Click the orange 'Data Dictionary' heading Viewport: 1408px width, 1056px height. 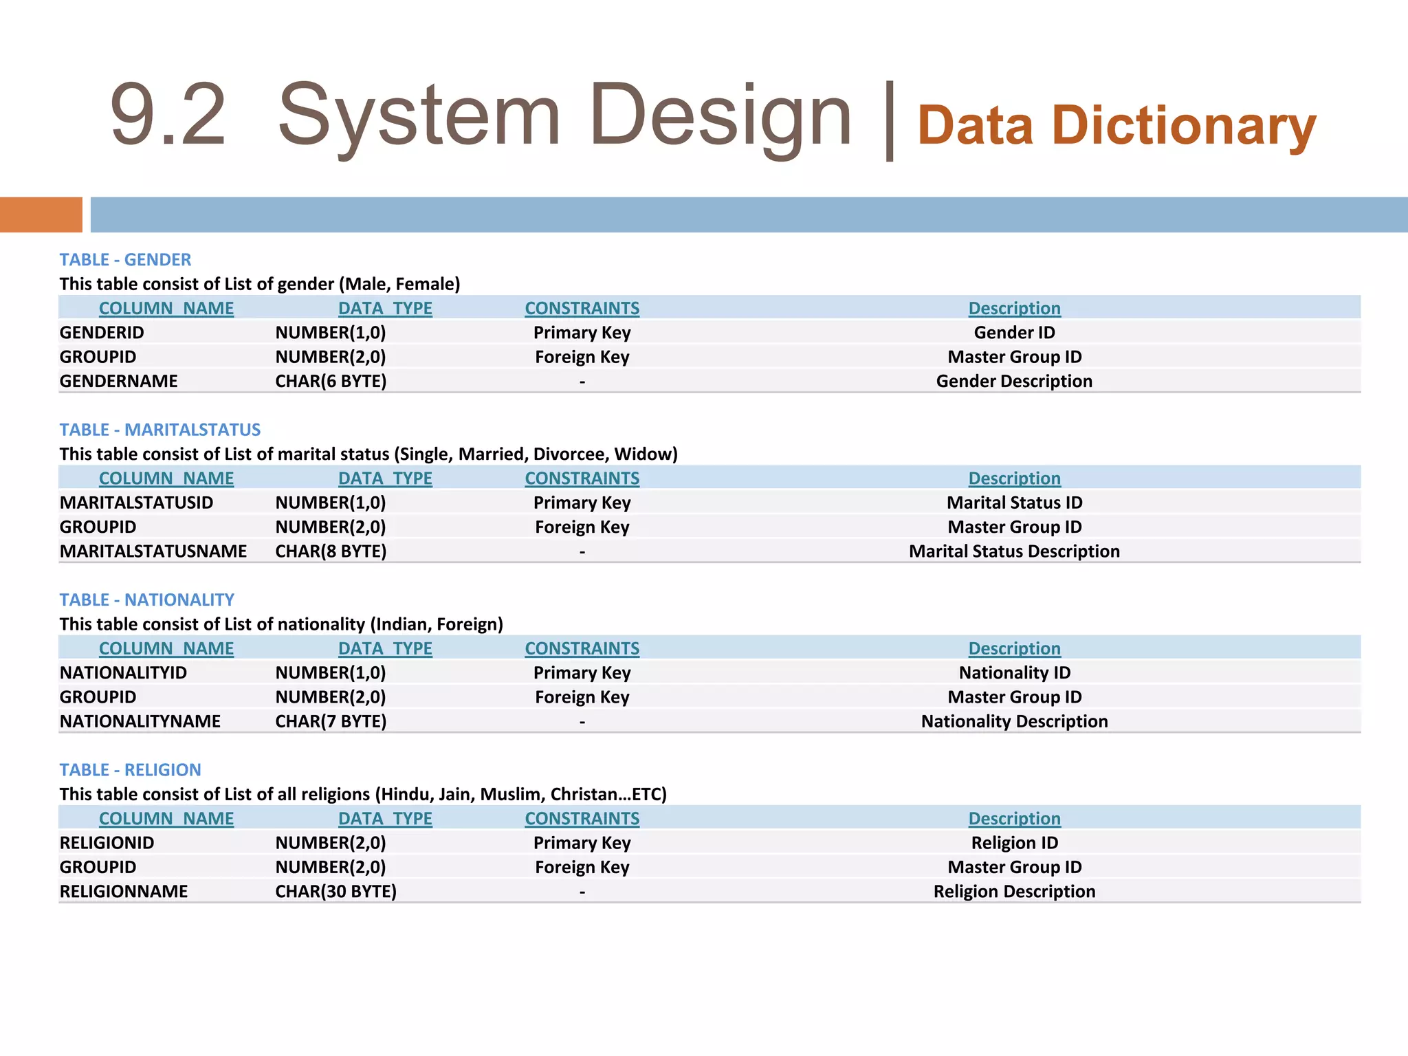coord(1116,125)
